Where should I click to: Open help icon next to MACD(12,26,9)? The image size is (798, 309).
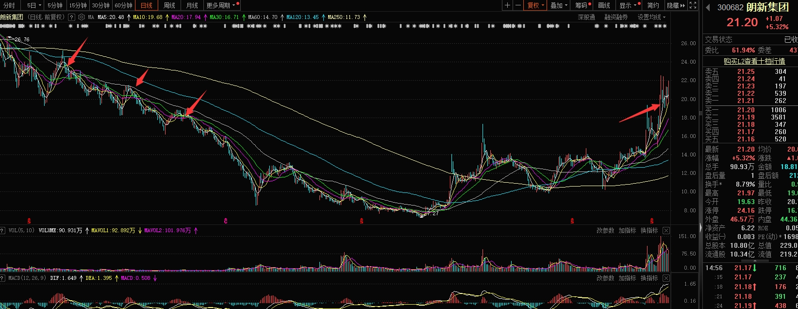click(x=2, y=278)
